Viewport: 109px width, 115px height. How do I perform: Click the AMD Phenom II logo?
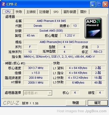click(x=93, y=28)
